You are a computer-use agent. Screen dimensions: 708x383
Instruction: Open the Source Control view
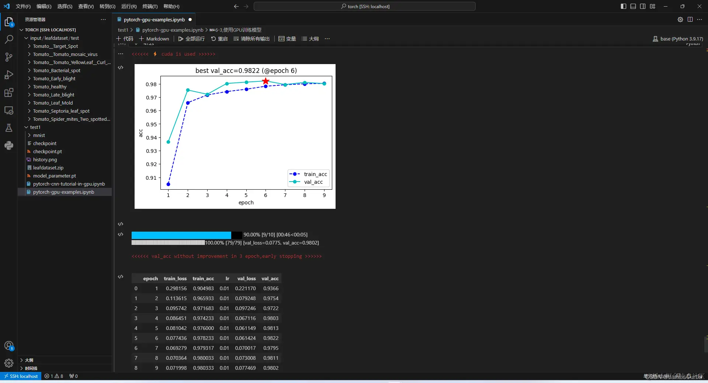click(9, 57)
